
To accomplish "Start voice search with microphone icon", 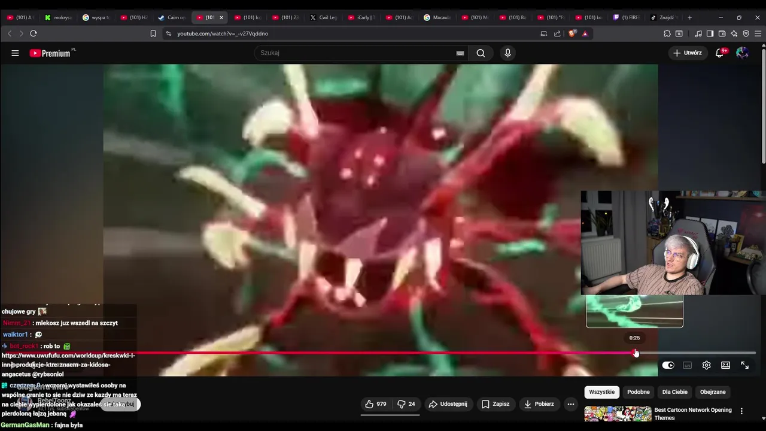I will pyautogui.click(x=507, y=53).
